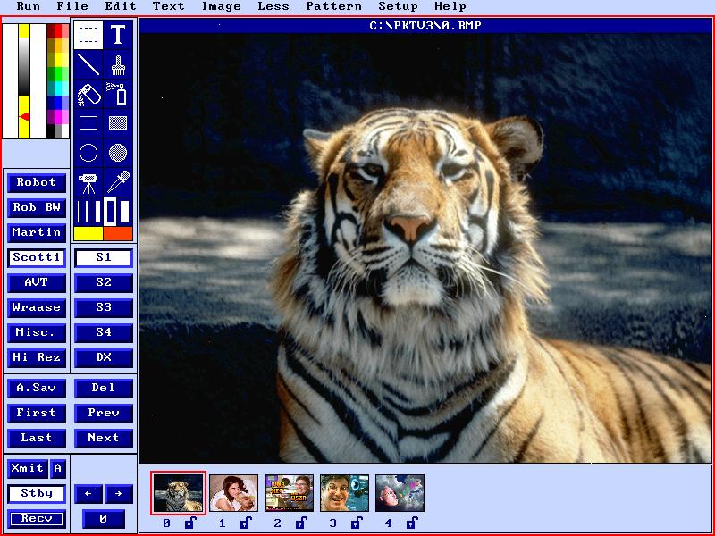Select the hollow circle tool

[88, 153]
